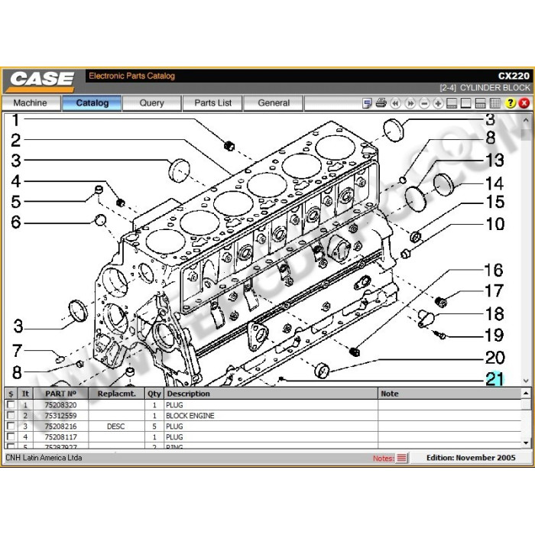Click the Description column header
The image size is (535, 535).
pos(271,394)
